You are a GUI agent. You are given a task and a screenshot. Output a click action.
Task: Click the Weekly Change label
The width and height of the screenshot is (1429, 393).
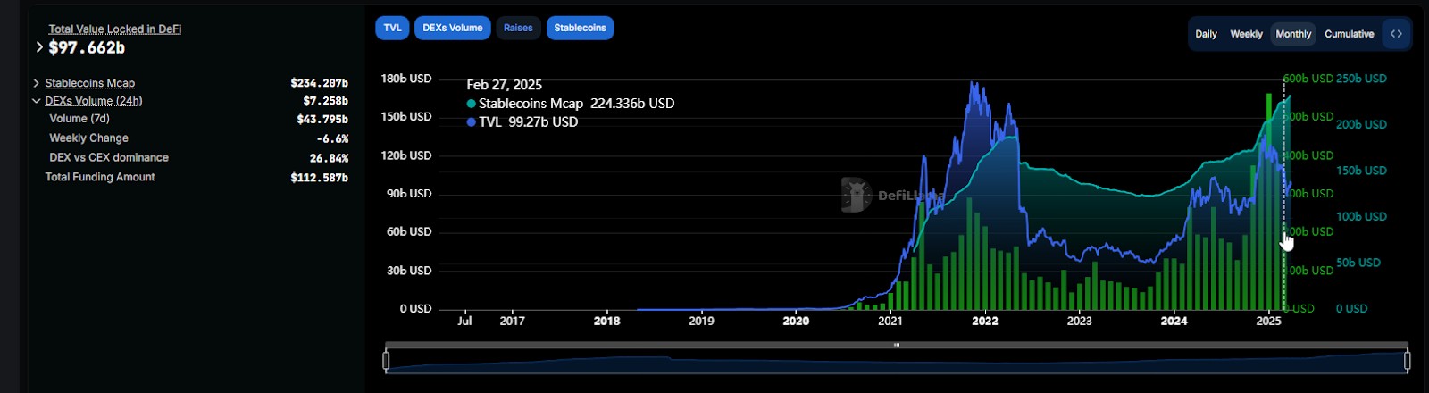point(89,138)
